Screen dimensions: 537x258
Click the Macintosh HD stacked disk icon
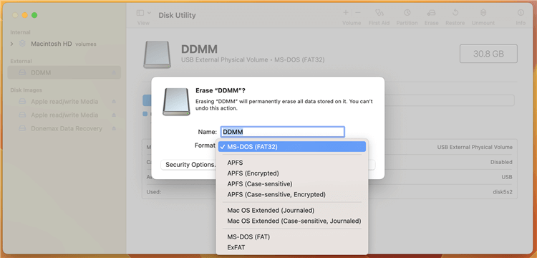pos(23,44)
